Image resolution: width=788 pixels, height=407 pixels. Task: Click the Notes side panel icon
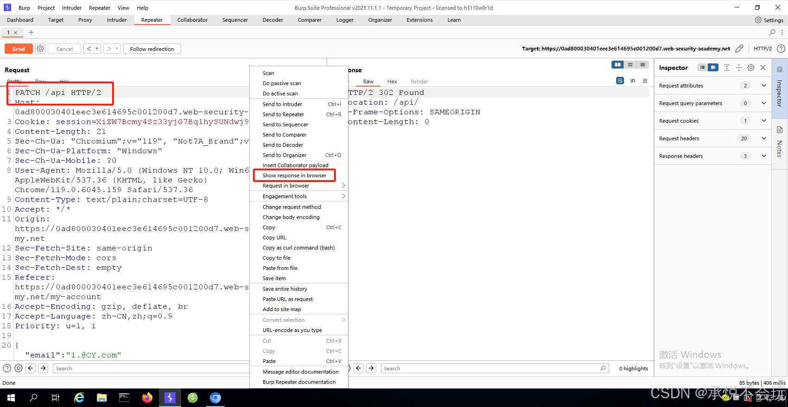coord(780,130)
